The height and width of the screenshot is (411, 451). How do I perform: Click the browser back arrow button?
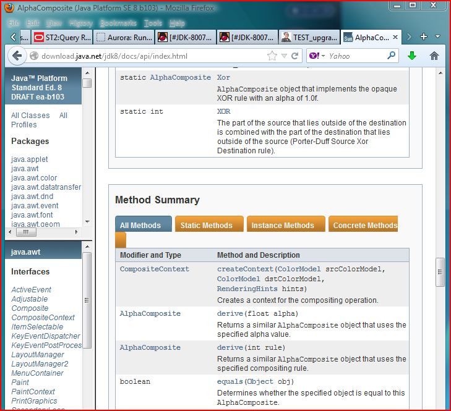17,56
